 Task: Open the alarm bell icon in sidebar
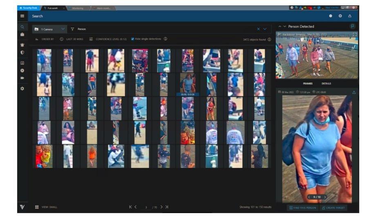pos(22,45)
